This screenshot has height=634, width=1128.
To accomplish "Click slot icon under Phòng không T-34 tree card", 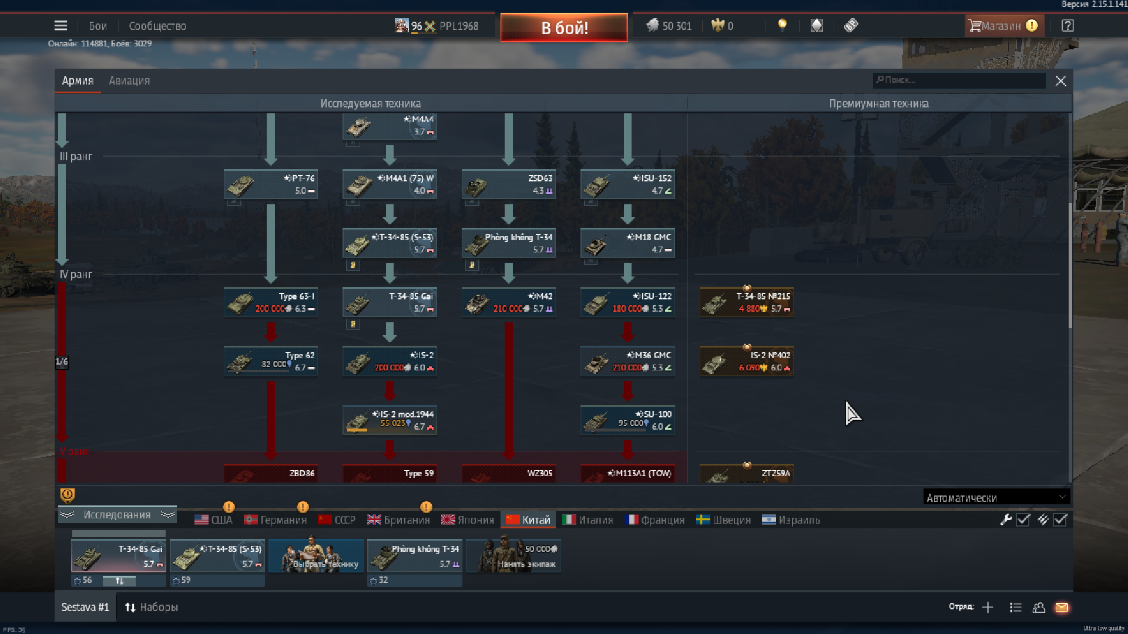I will click(x=472, y=265).
